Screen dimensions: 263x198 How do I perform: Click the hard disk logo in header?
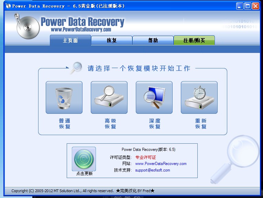(x=27, y=26)
